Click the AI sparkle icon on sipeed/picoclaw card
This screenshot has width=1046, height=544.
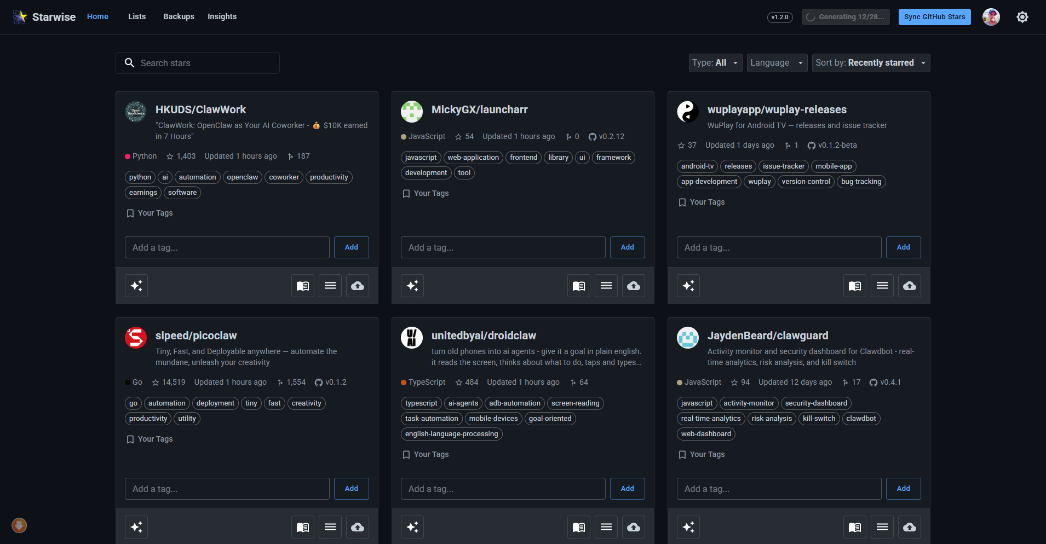(136, 527)
